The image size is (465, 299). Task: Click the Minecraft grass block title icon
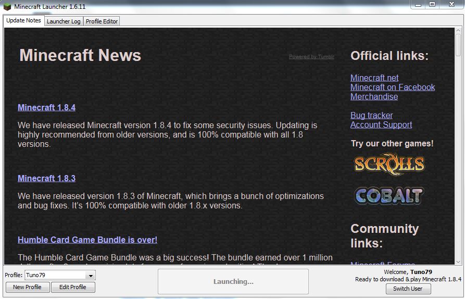7,7
